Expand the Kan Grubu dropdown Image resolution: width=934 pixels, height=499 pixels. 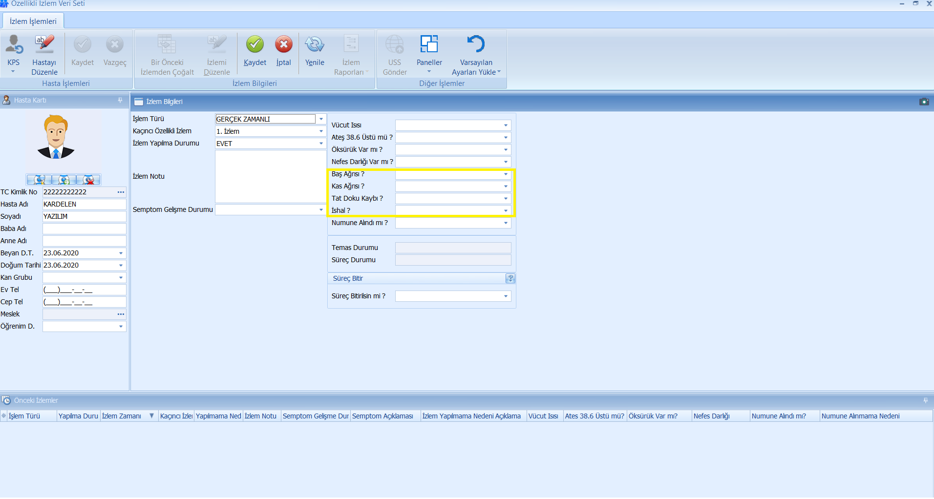pos(121,278)
